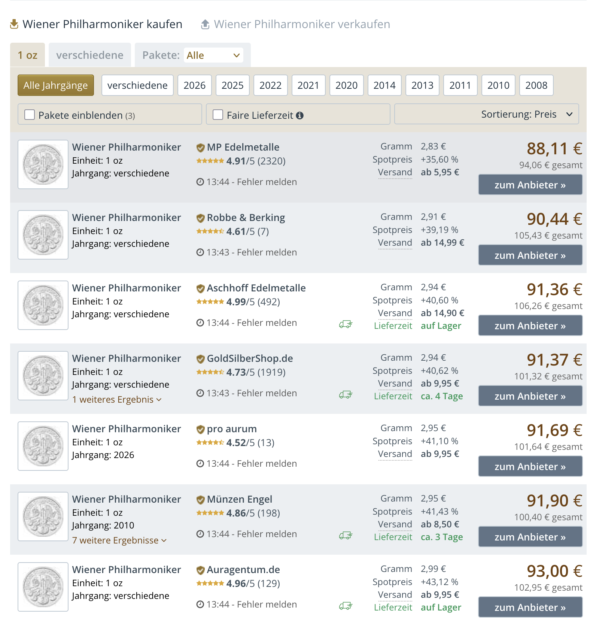The height and width of the screenshot is (624, 596).
Task: Report an error for the Auragentum.de offer
Action: tap(267, 605)
